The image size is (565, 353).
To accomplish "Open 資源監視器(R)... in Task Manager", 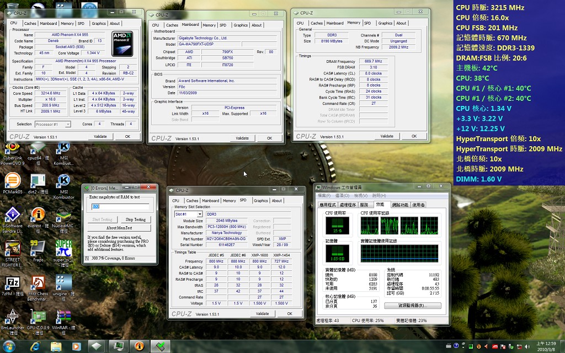I will pyautogui.click(x=413, y=306).
